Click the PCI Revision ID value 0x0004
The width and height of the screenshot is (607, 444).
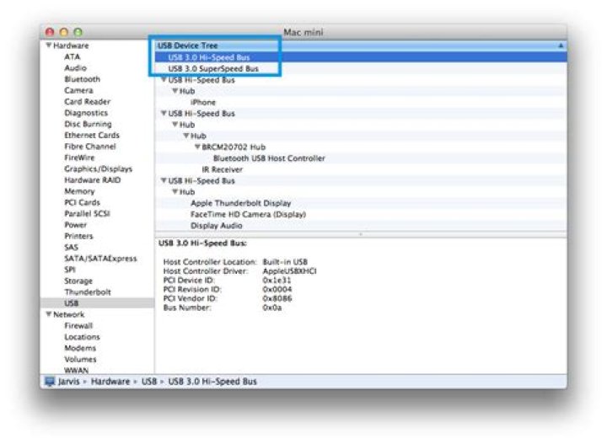[277, 289]
